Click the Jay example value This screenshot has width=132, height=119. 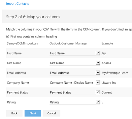[104, 53]
